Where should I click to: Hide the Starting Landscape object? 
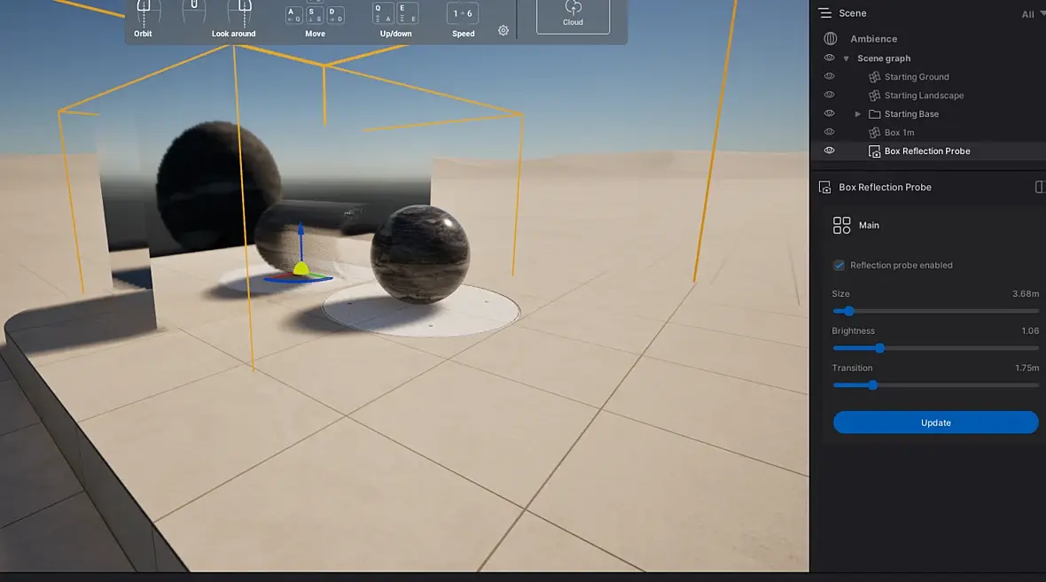click(x=829, y=96)
